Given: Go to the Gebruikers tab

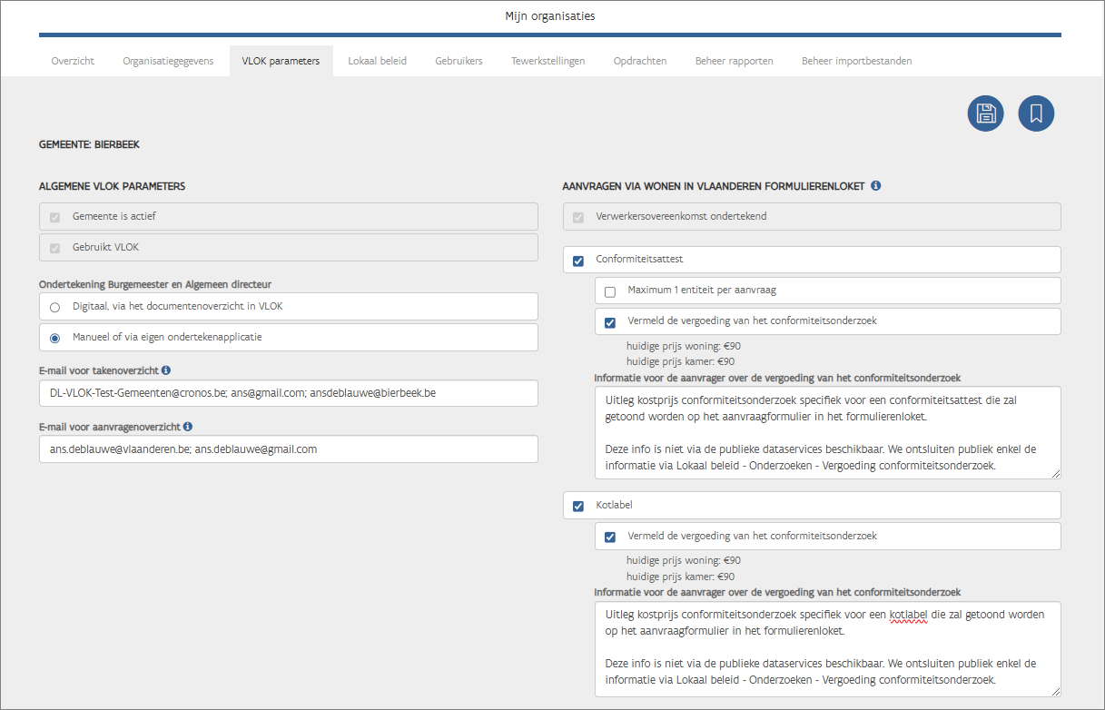Looking at the screenshot, I should coord(459,61).
